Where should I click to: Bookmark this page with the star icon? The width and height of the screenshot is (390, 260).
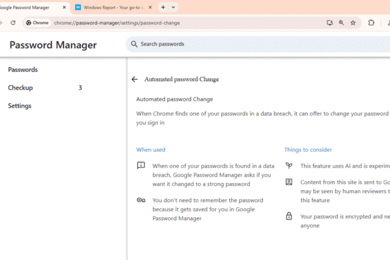click(x=353, y=23)
